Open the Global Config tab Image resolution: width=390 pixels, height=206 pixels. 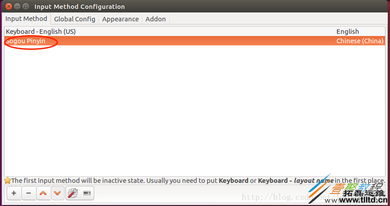pos(75,19)
